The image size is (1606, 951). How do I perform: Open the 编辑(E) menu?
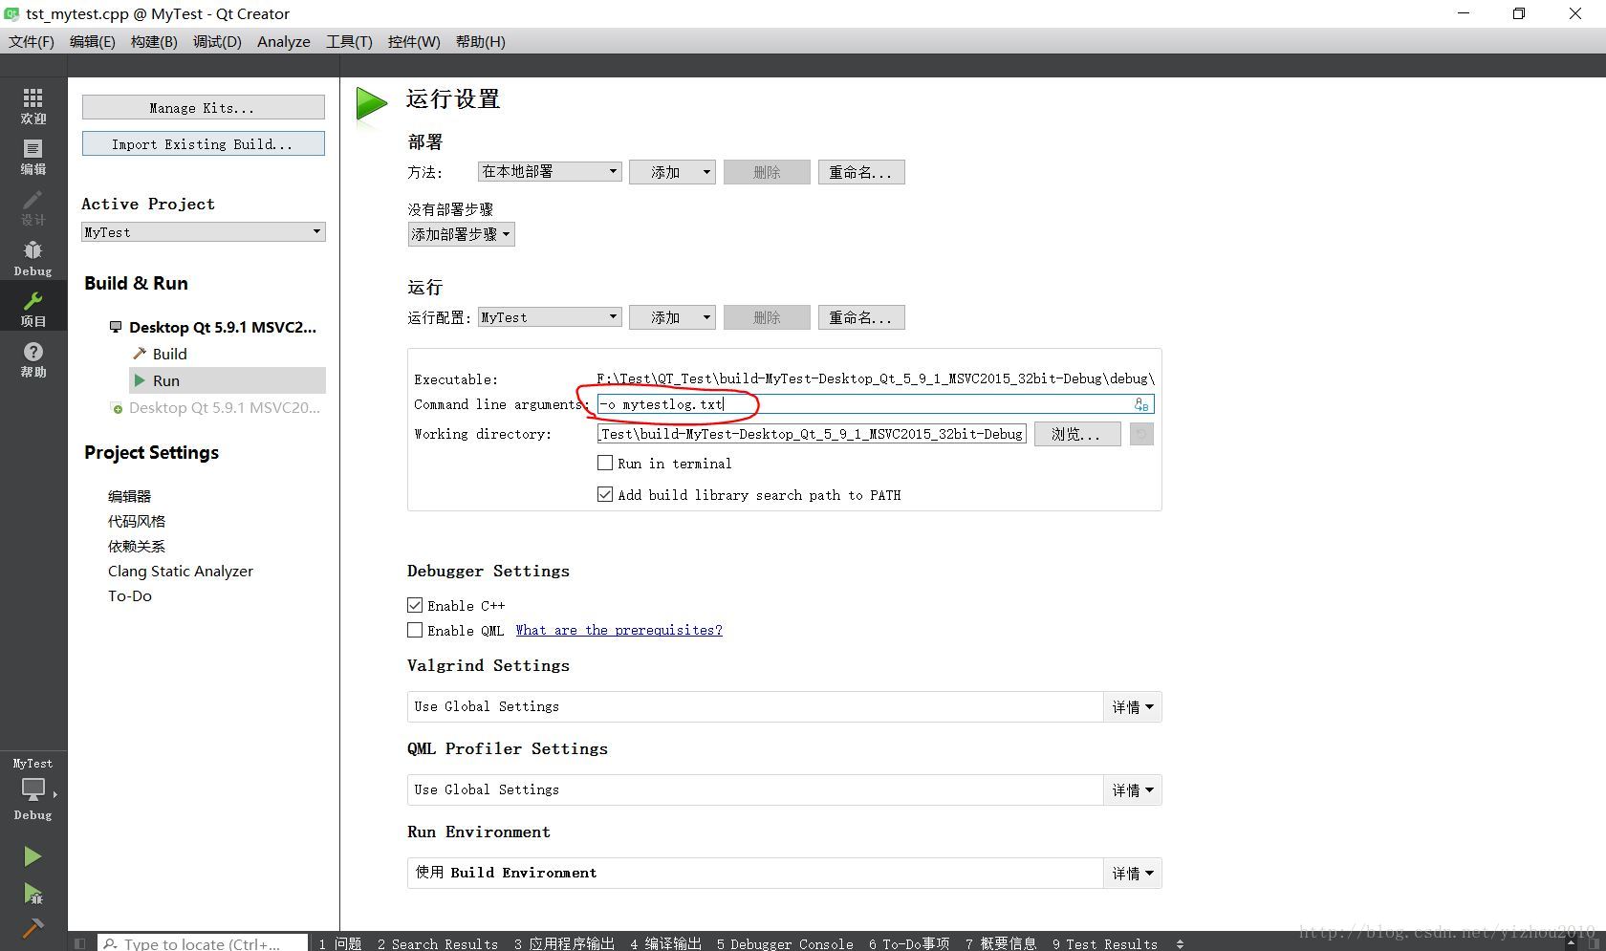pyautogui.click(x=93, y=41)
